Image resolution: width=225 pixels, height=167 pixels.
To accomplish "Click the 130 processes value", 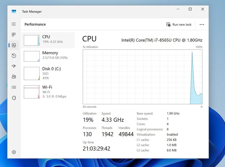I will pos(87,134).
